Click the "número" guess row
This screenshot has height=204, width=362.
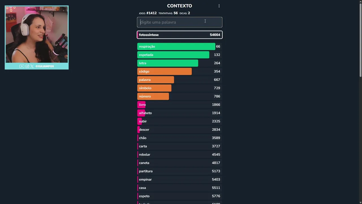coord(179,96)
